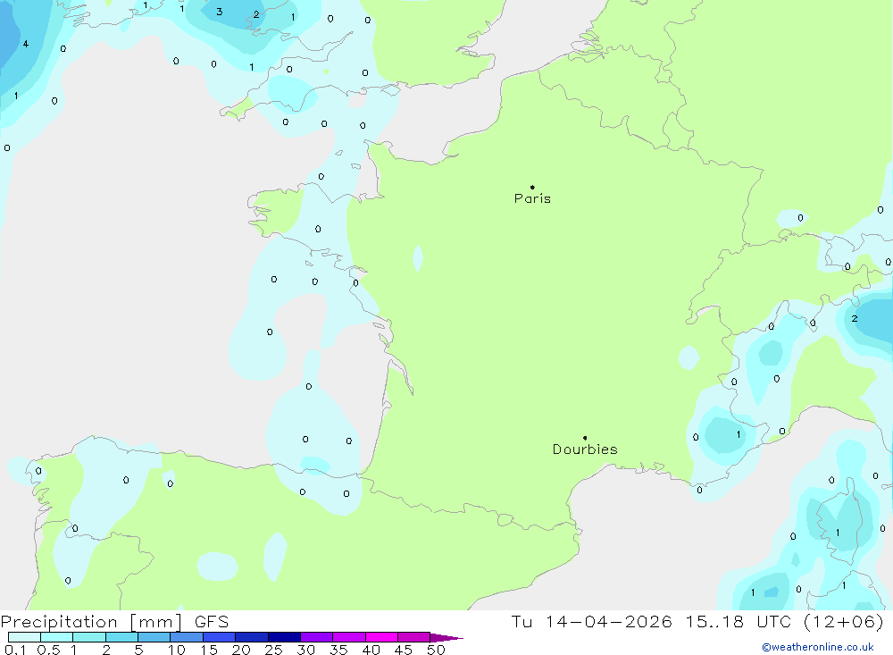Pick the 2–5 mm legend swatch
The width and height of the screenshot is (893, 655).
[121, 637]
